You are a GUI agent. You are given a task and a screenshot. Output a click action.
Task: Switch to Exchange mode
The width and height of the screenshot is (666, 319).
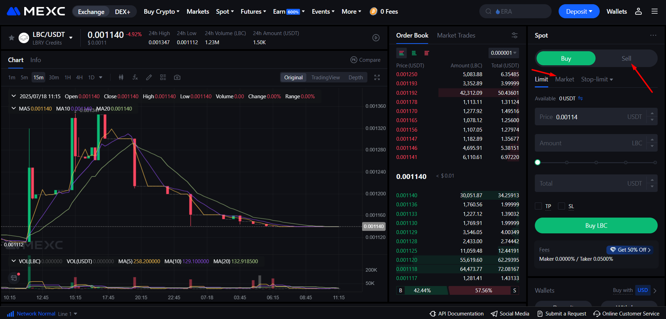(91, 12)
